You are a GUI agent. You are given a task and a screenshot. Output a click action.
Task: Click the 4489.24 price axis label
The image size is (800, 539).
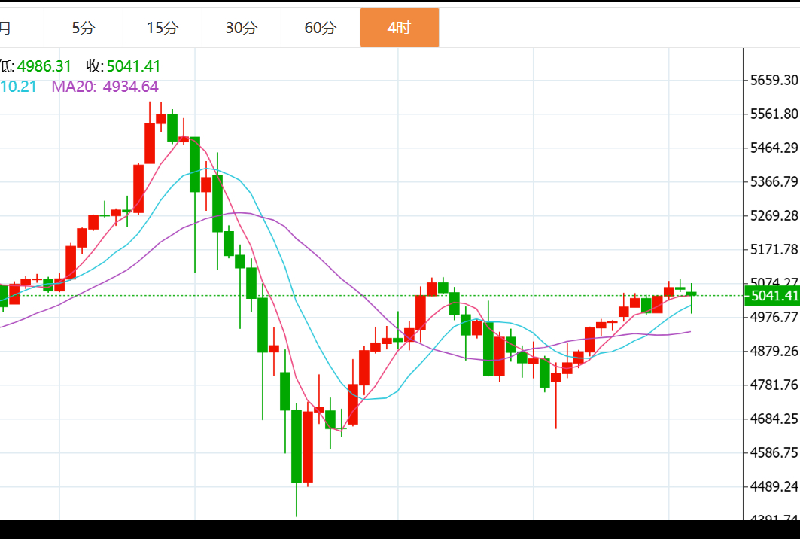(x=774, y=486)
